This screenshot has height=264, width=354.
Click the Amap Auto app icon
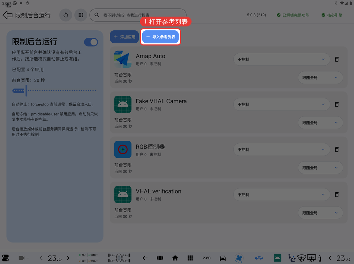click(123, 59)
